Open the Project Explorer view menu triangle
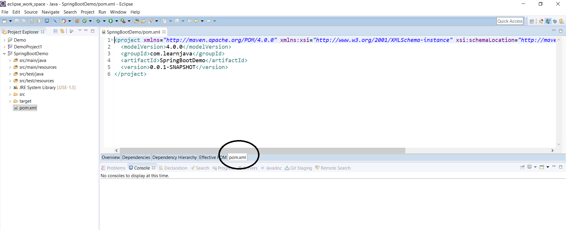This screenshot has height=230, width=566. [80, 30]
